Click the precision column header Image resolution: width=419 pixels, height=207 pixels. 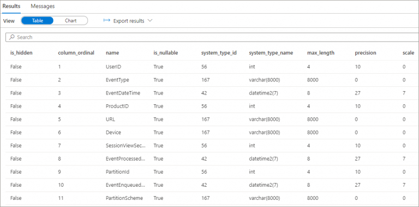point(366,53)
